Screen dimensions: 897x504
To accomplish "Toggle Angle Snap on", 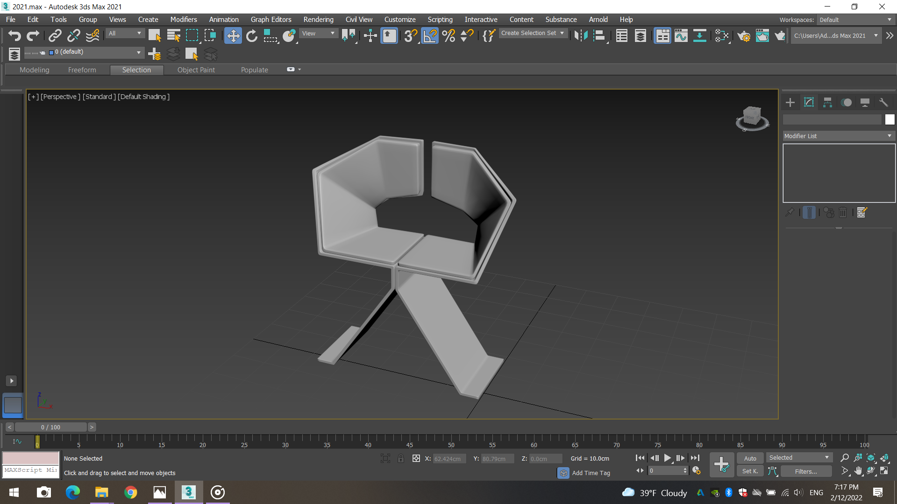I will (430, 35).
